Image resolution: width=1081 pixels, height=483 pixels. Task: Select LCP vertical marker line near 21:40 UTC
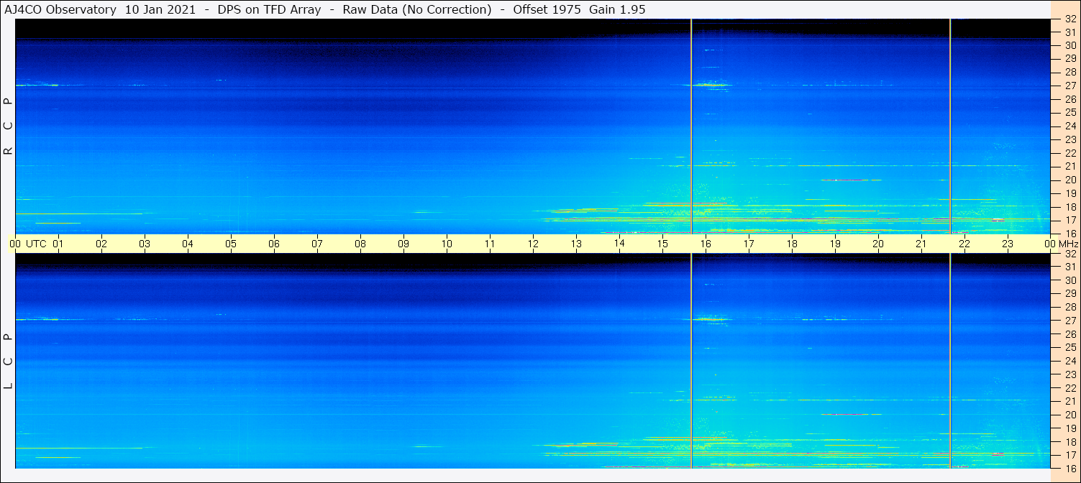[951, 361]
